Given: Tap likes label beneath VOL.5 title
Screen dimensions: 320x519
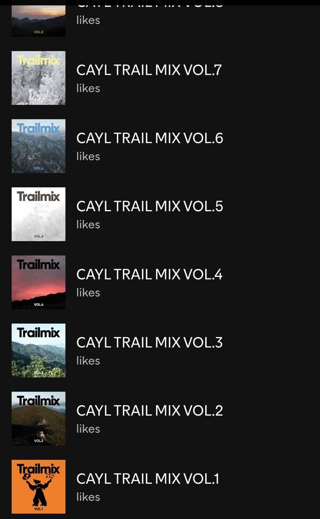Looking at the screenshot, I should click(x=88, y=225).
